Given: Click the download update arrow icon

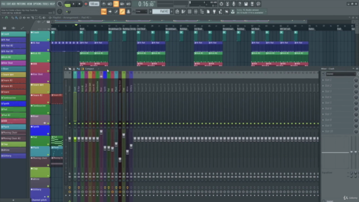Looking at the screenshot, I should tap(233, 11).
